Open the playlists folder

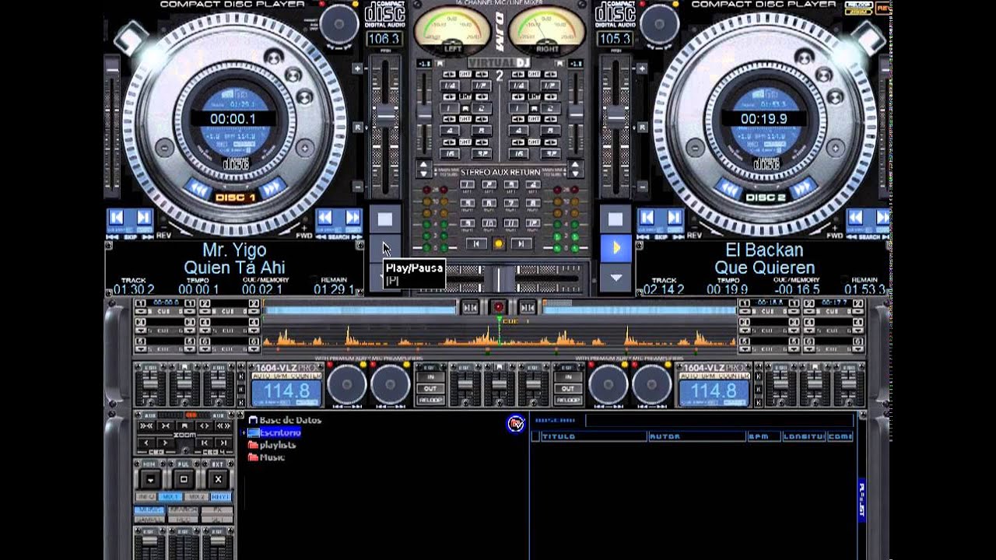[x=278, y=445]
